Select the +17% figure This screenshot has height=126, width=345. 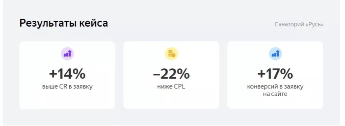coord(275,74)
